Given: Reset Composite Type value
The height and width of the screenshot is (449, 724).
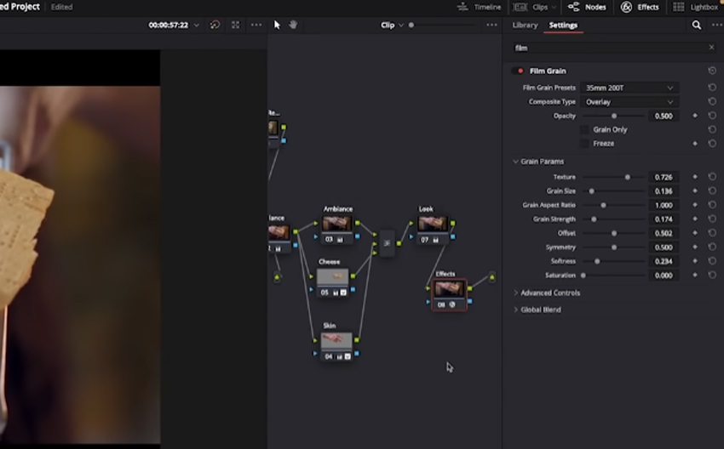Looking at the screenshot, I should tap(712, 101).
